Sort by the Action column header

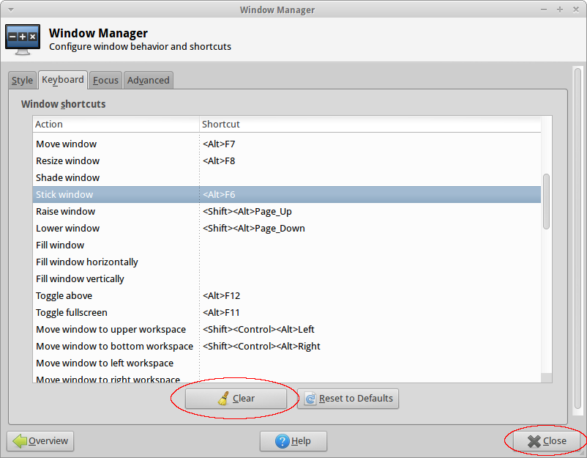pos(116,125)
